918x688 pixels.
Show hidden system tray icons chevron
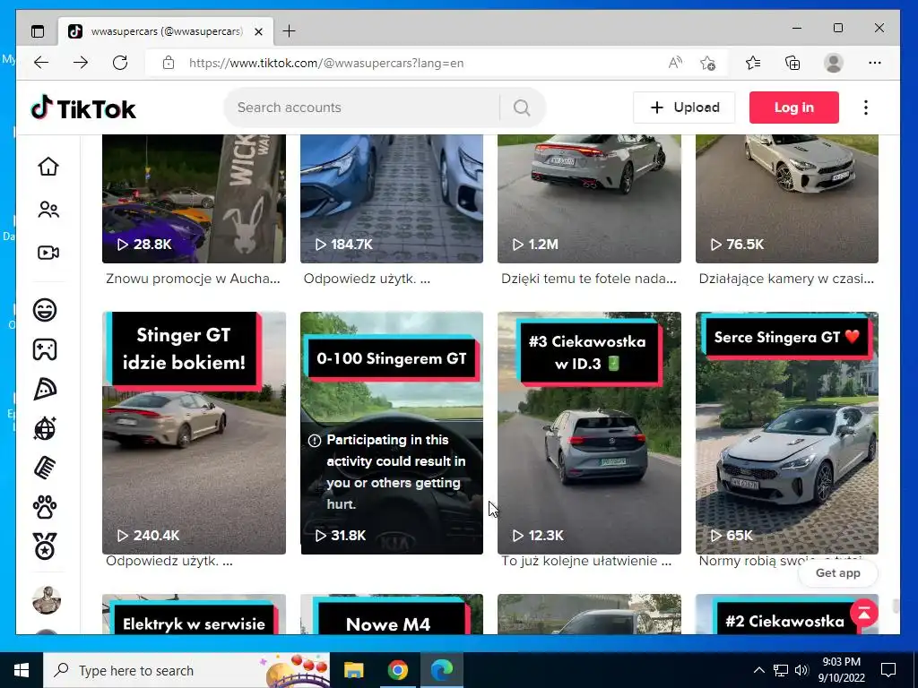click(758, 670)
